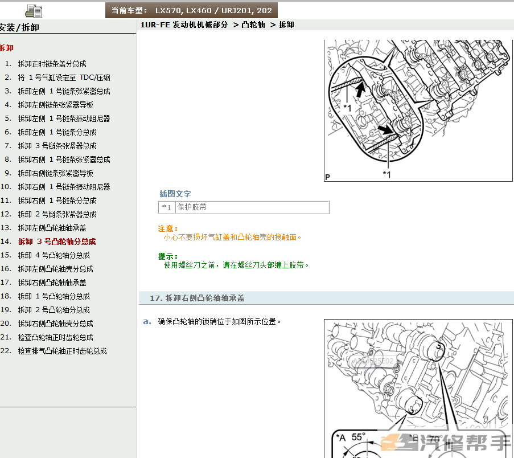Viewport: 514px width, 458px height.
Task: Click the 保护胶带 legend cell
Action: [x=252, y=207]
